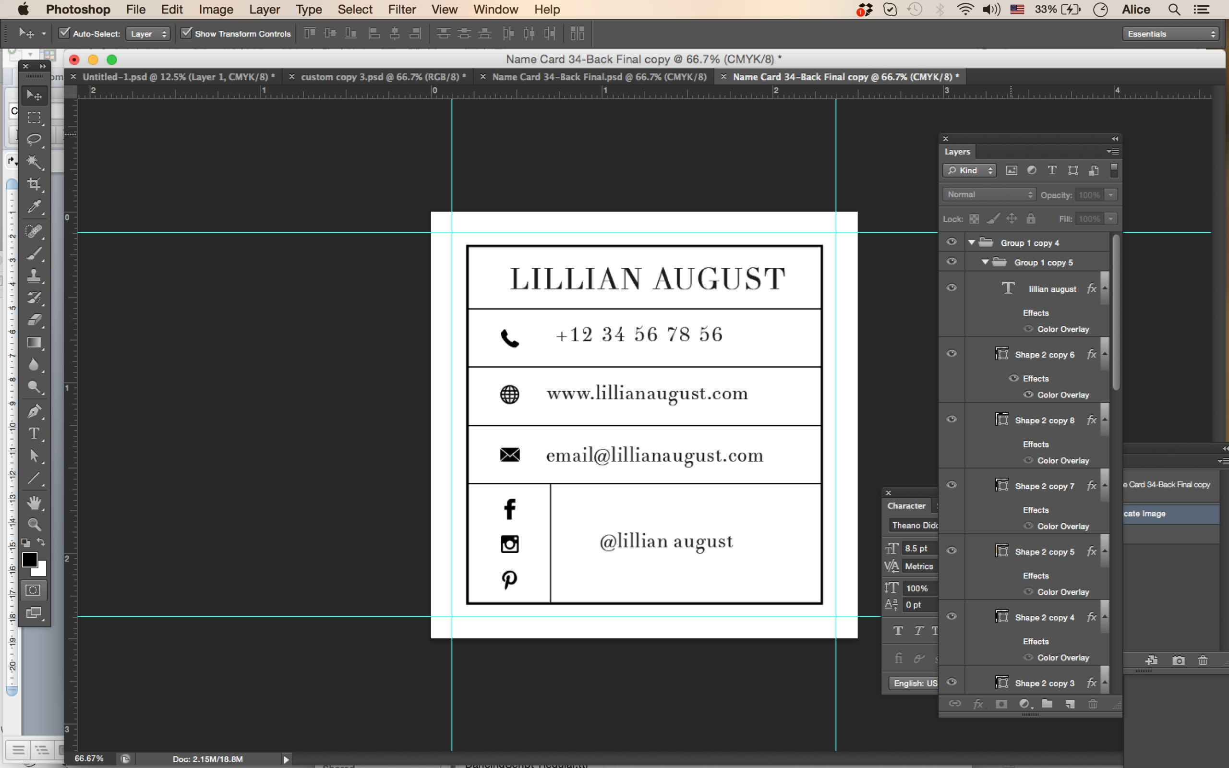
Task: Open the Window menu
Action: coord(495,9)
